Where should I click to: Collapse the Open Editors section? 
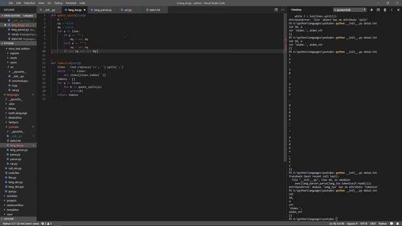pos(18,16)
